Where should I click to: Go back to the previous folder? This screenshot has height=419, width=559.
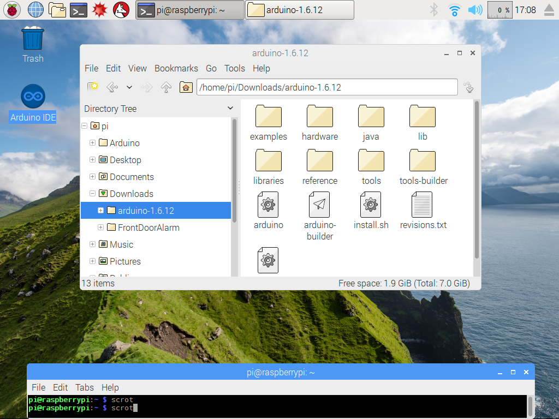pyautogui.click(x=112, y=87)
